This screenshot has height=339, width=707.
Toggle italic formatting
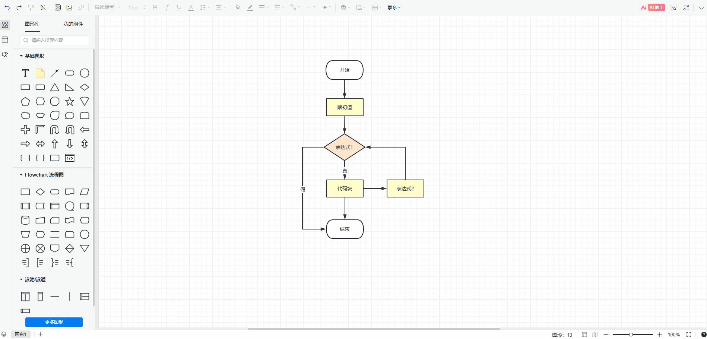tap(167, 7)
